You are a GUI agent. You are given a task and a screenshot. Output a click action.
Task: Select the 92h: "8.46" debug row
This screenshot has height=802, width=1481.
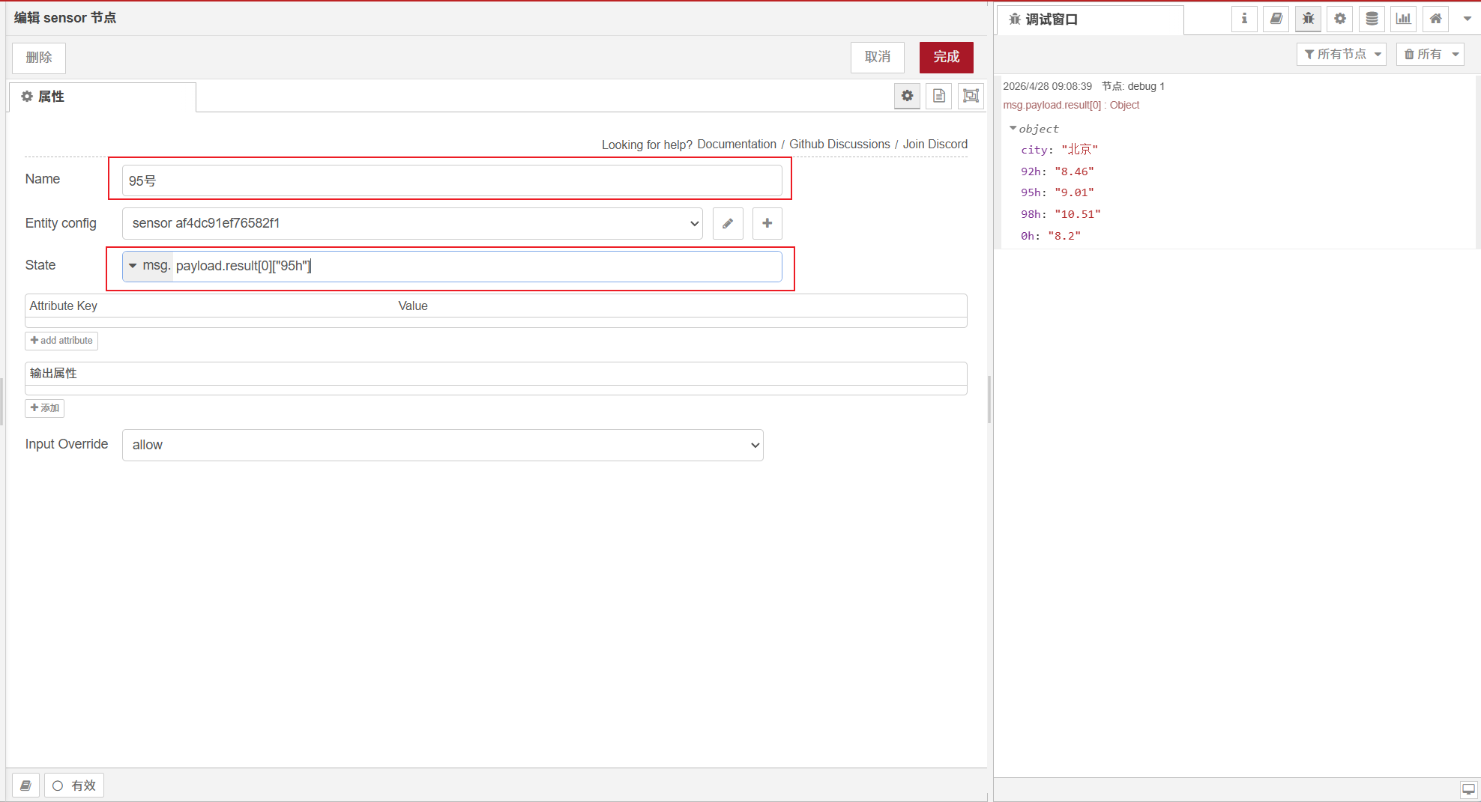[x=1058, y=171]
